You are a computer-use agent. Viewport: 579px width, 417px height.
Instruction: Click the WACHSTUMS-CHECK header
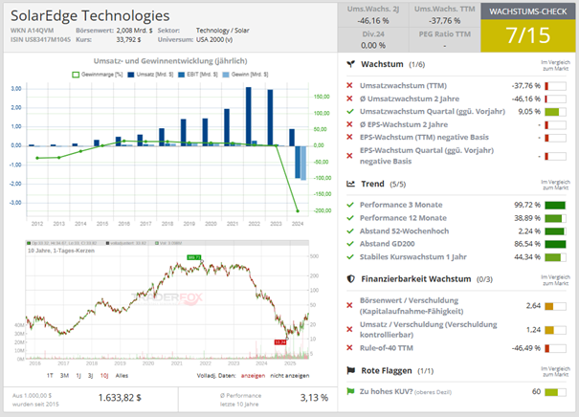coord(528,11)
